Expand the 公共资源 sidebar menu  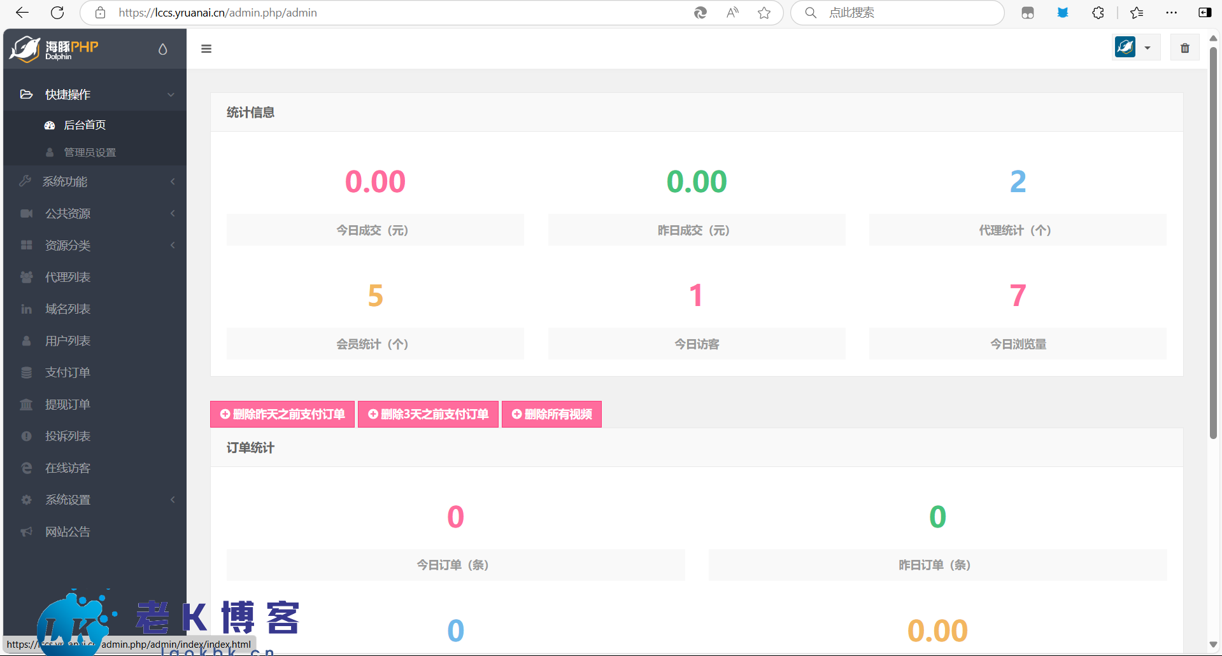96,214
